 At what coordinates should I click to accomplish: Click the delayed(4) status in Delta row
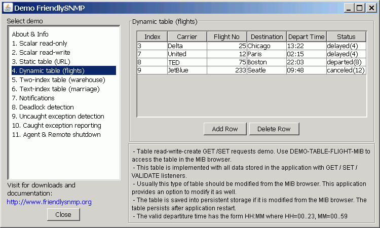point(346,46)
